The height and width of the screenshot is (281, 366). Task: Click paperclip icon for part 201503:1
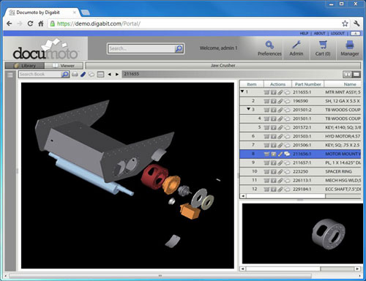(x=280, y=136)
